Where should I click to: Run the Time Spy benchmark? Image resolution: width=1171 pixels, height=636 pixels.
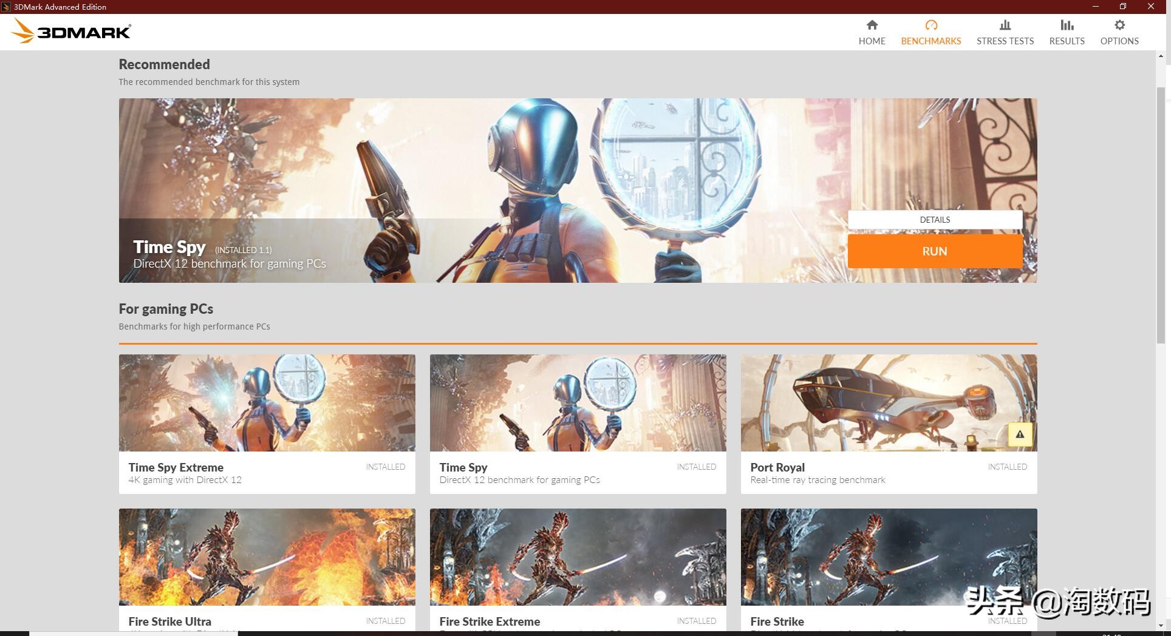pyautogui.click(x=934, y=251)
